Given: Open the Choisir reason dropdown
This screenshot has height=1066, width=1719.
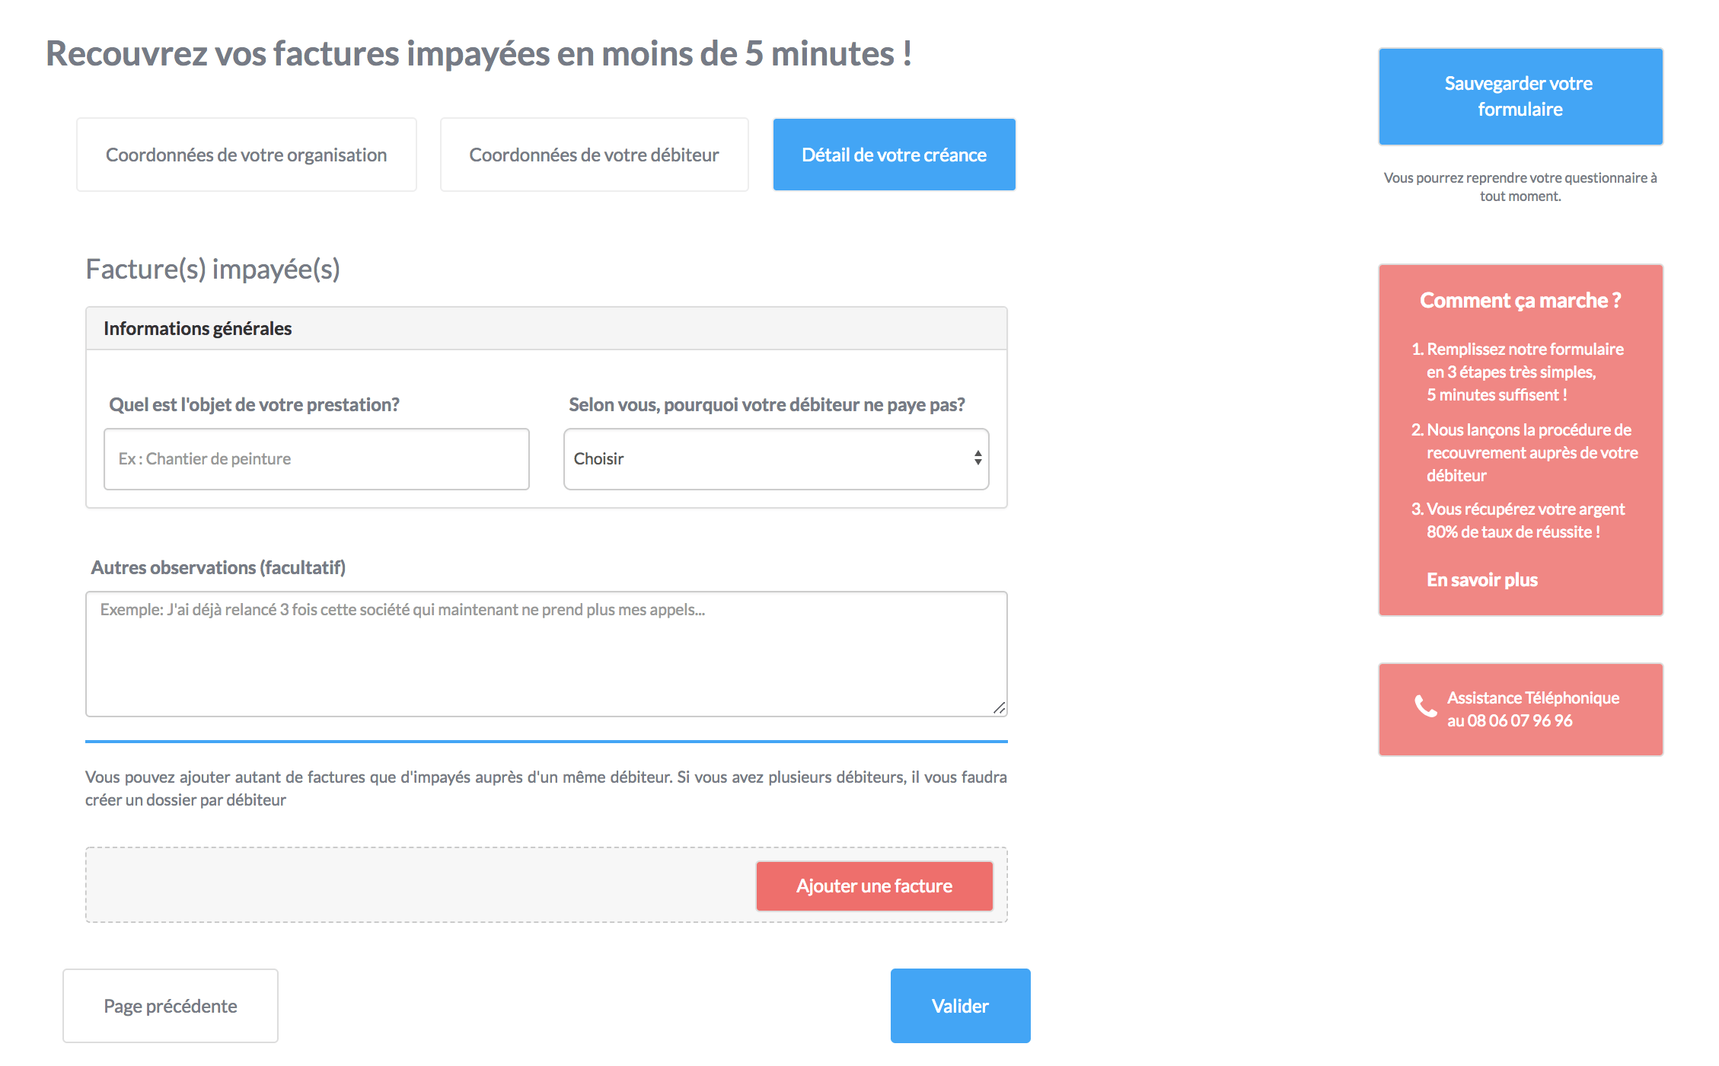Looking at the screenshot, I should pyautogui.click(x=776, y=458).
